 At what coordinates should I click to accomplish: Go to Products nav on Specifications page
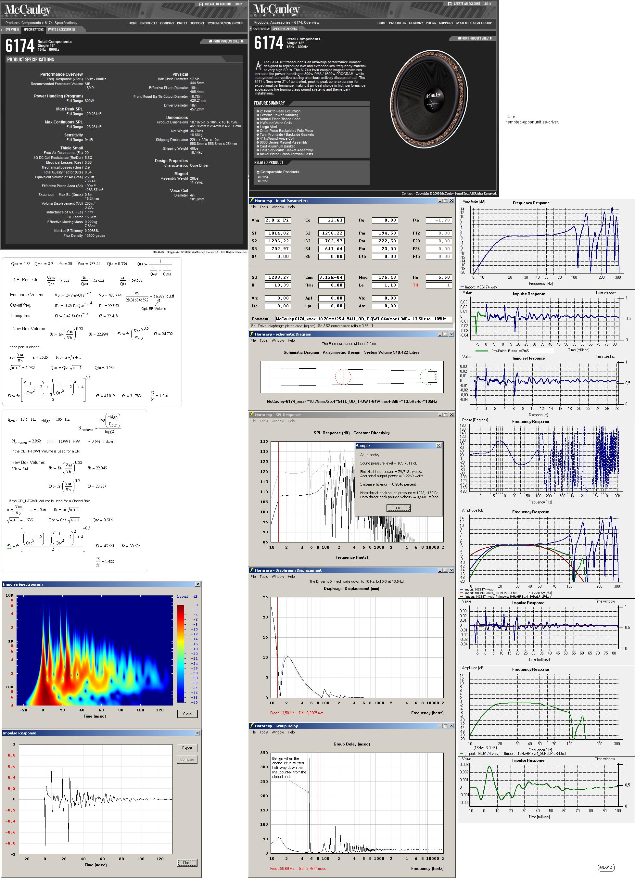149,23
